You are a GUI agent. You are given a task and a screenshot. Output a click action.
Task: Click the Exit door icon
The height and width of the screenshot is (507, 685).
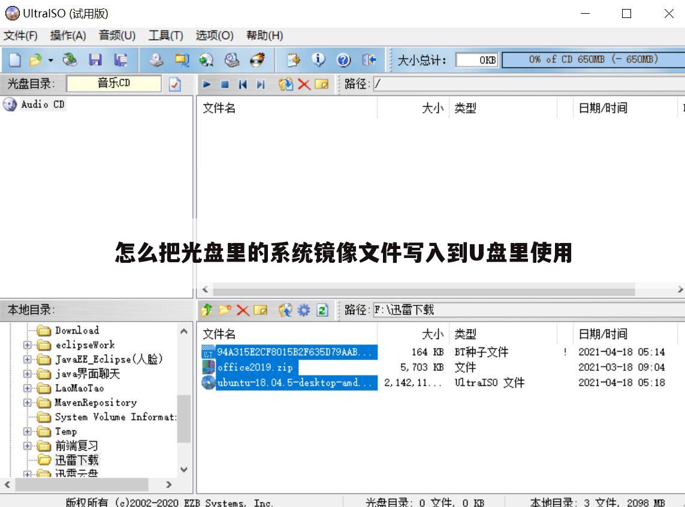point(369,59)
